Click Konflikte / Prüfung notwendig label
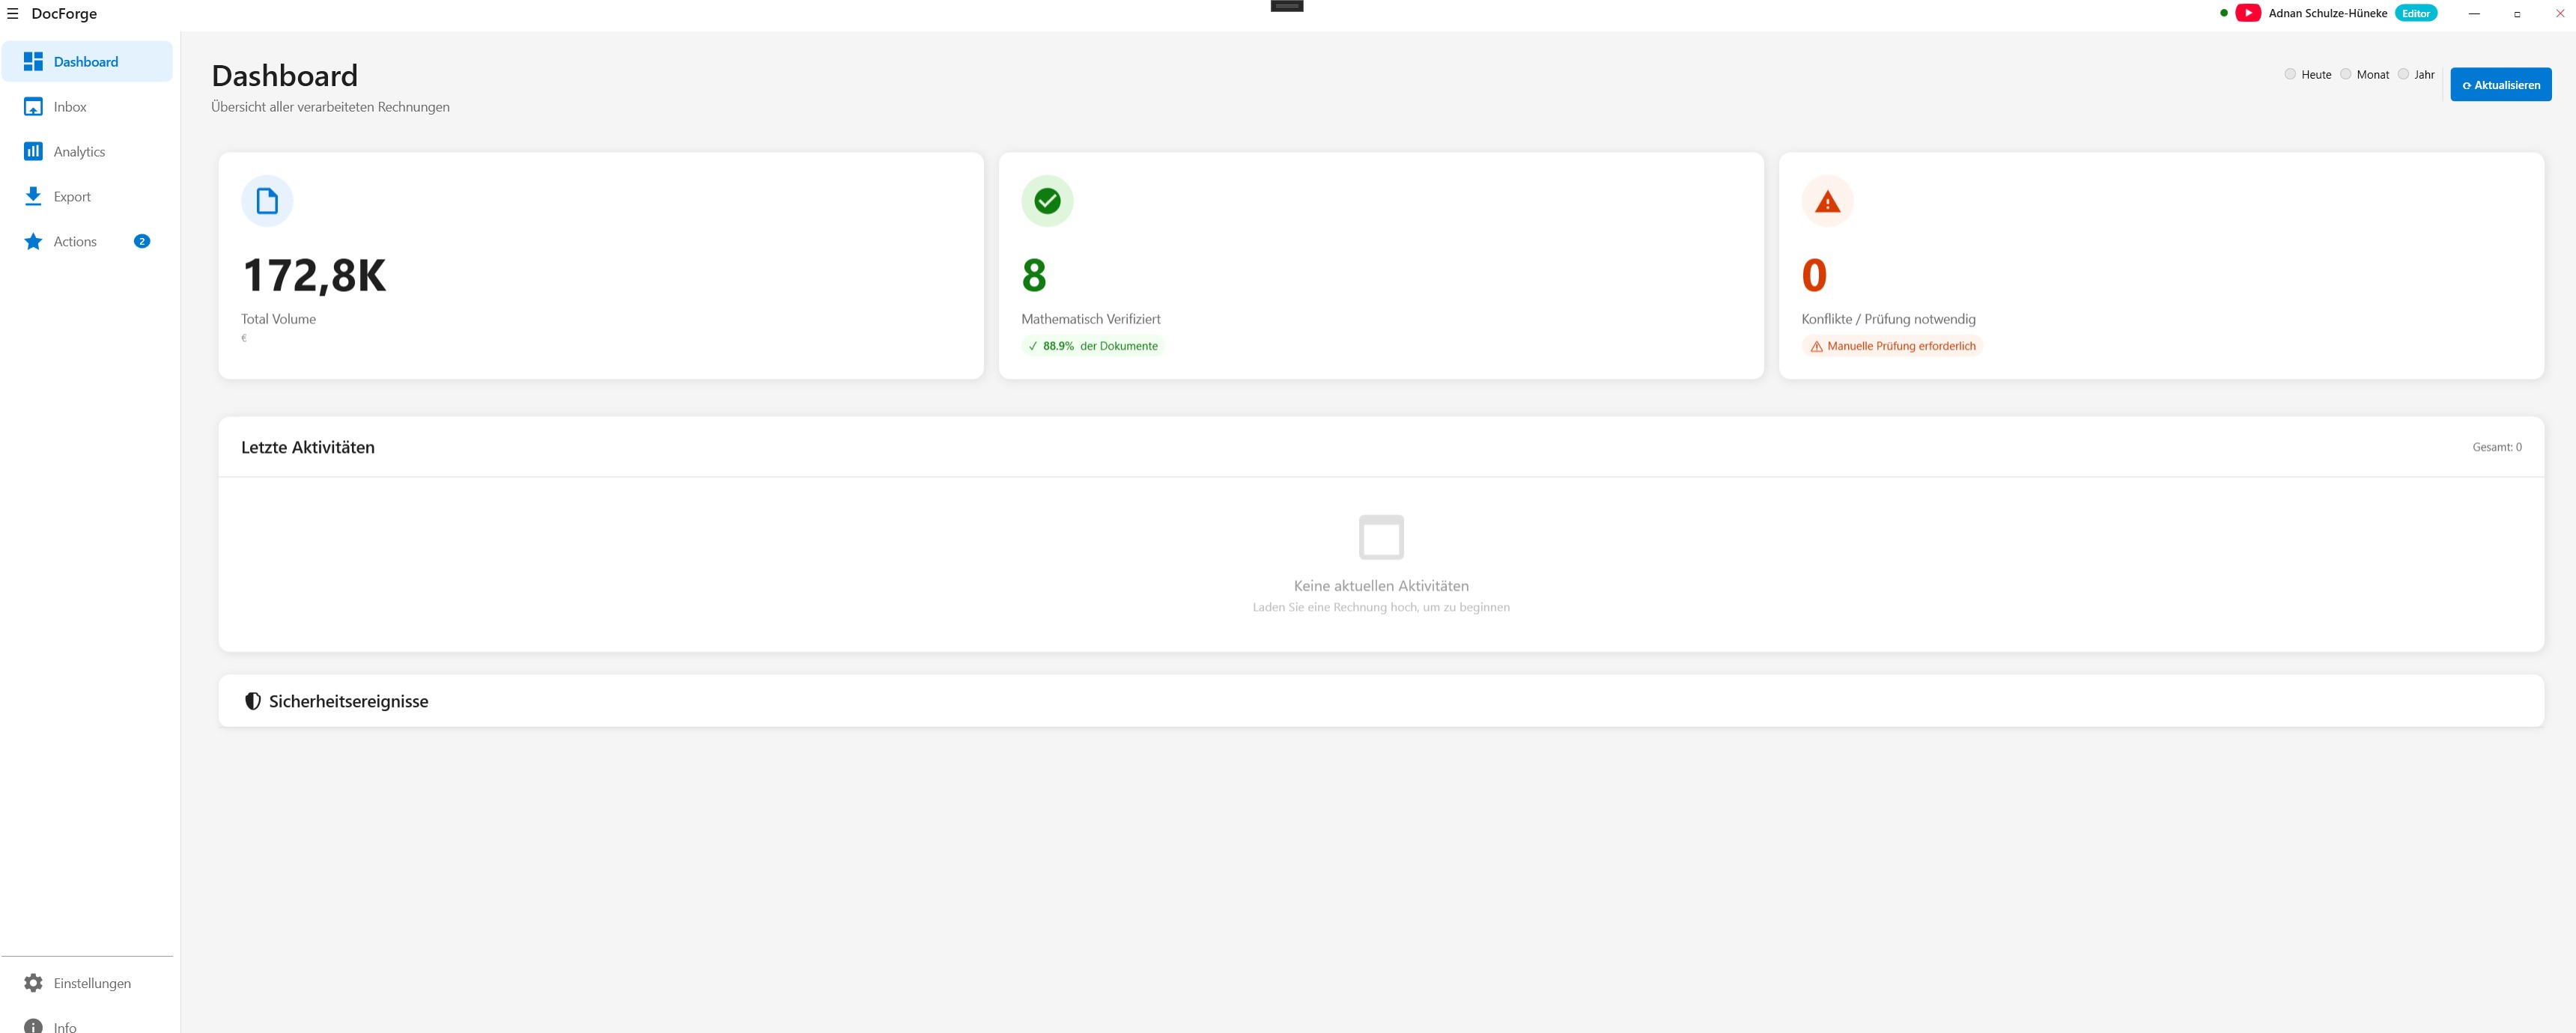This screenshot has height=1033, width=2576. coord(1888,319)
